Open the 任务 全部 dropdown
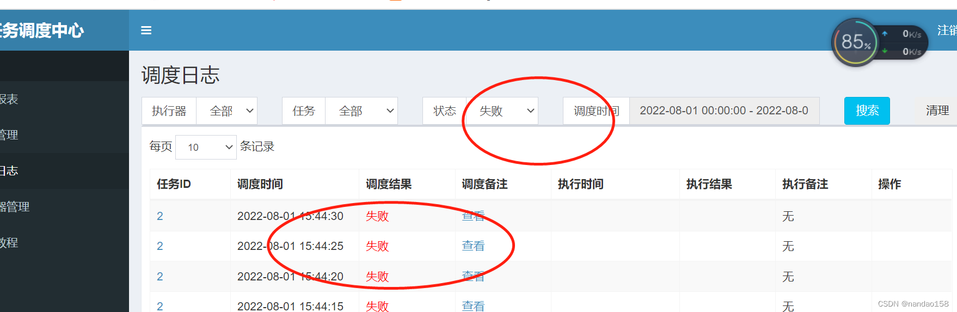This screenshot has height=312, width=957. tap(361, 111)
